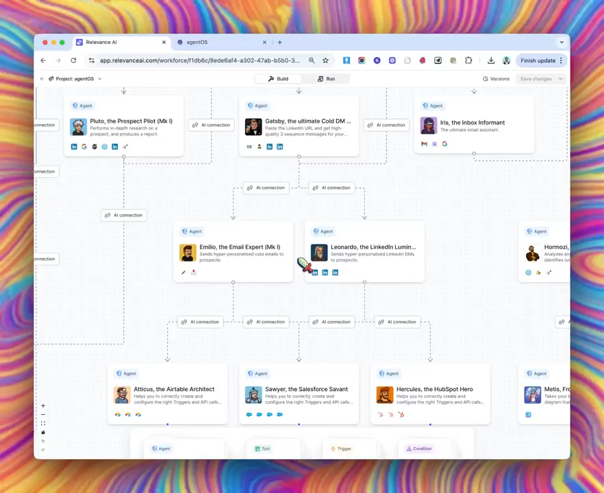The image size is (604, 493).
Task: Click AI connection between Pluto and Gatsby
Action: tap(211, 125)
